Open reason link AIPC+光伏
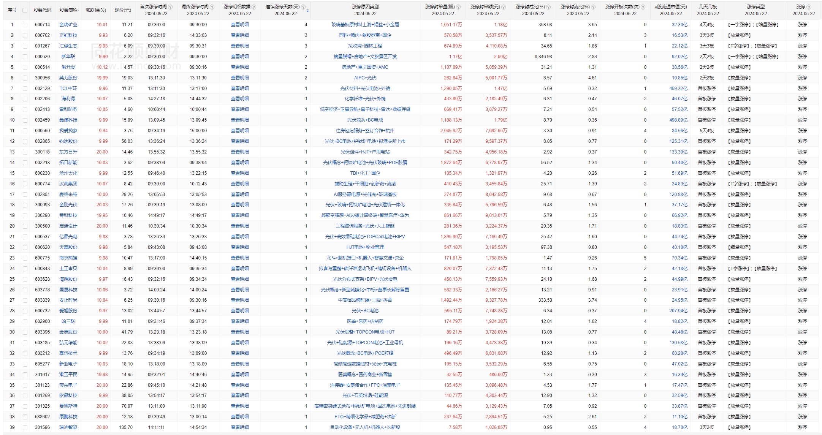This screenshot has width=822, height=435. click(365, 78)
